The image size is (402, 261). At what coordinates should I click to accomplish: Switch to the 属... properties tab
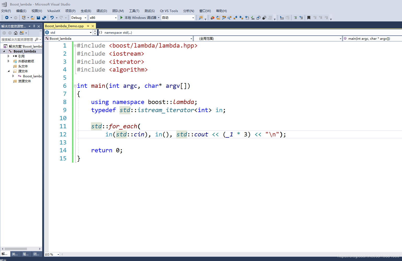click(26, 254)
